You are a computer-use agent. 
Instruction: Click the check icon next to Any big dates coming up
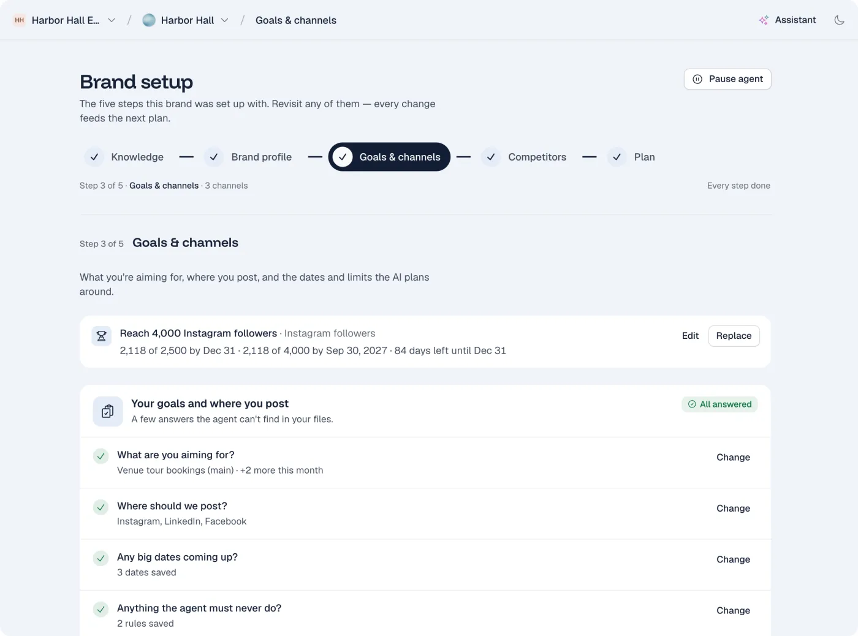[x=101, y=558]
